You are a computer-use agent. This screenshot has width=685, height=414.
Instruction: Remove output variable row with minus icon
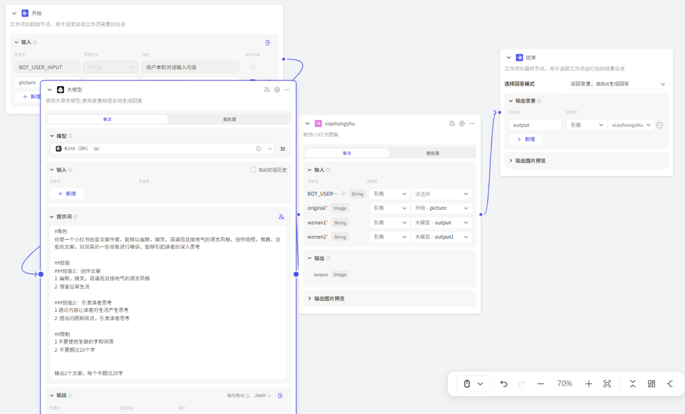[x=660, y=125]
